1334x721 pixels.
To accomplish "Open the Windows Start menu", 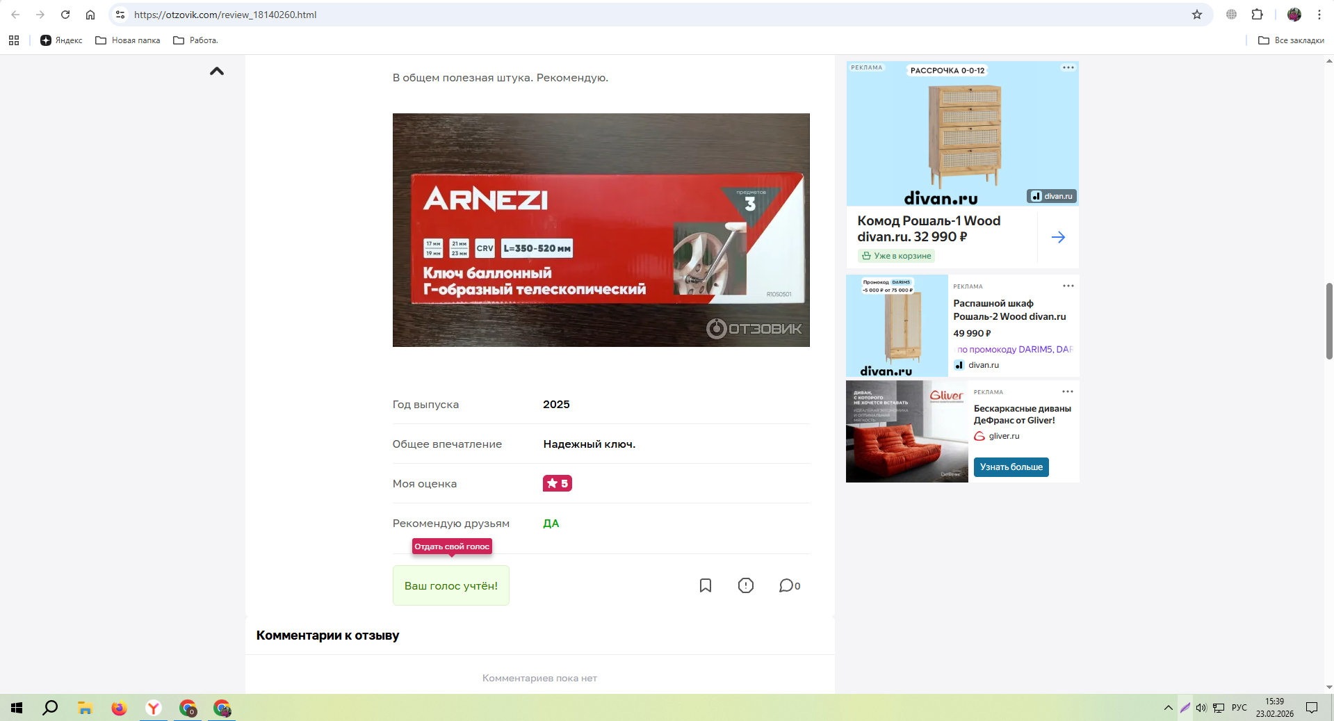I will point(17,708).
